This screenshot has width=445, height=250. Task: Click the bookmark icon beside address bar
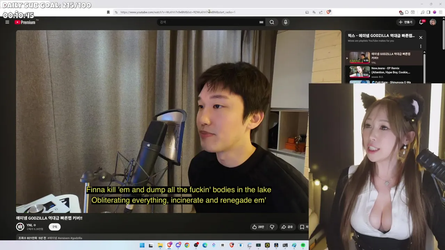(x=108, y=12)
